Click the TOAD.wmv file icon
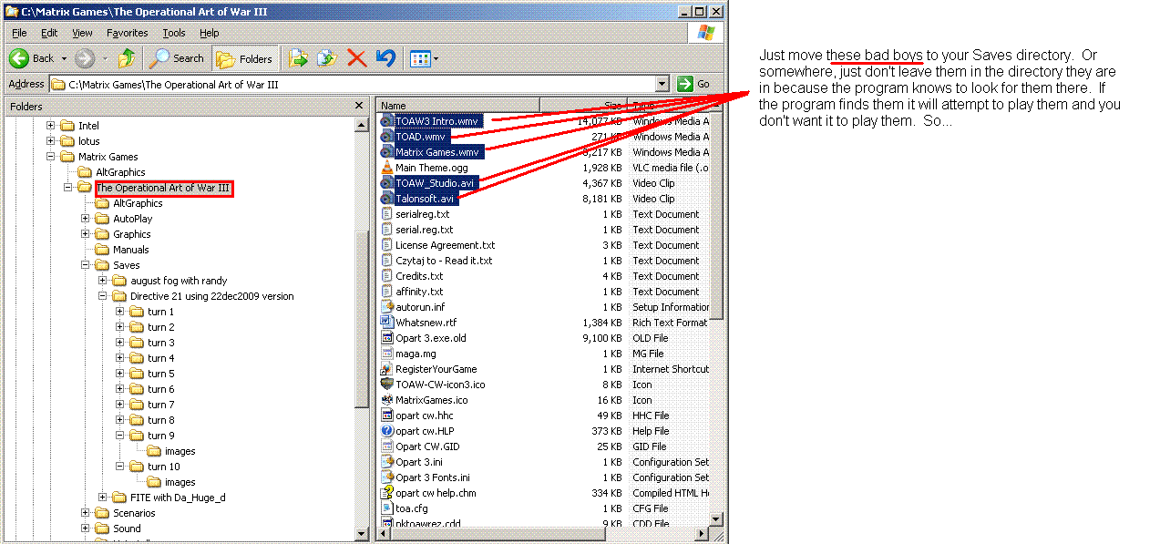Image resolution: width=1160 pixels, height=544 pixels. (x=386, y=137)
